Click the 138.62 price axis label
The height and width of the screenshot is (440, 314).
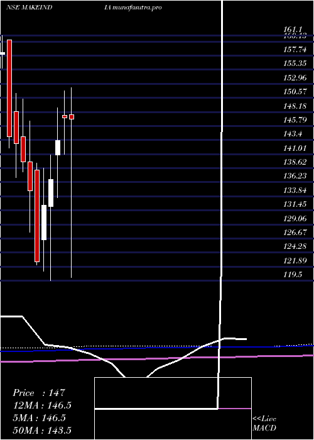(x=295, y=162)
